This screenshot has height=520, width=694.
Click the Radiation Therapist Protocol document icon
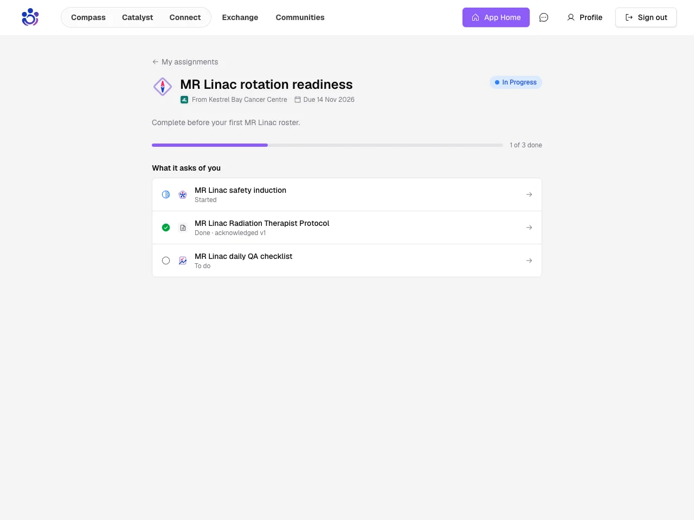point(183,227)
